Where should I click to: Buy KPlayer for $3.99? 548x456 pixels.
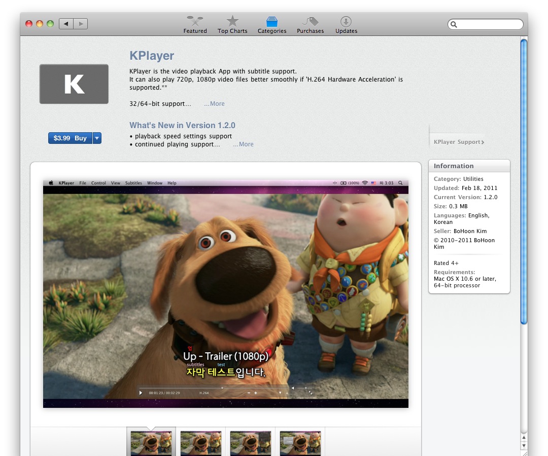(70, 138)
